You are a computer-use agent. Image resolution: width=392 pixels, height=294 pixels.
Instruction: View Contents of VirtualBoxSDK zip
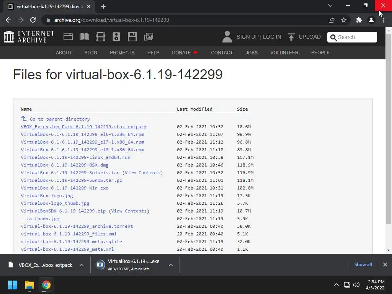(129, 211)
